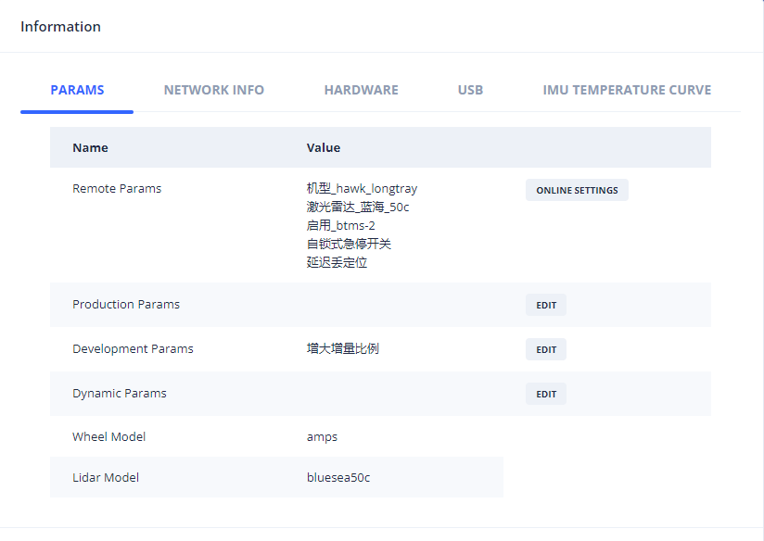Select the Remote Params row label
This screenshot has width=764, height=541.
117,189
